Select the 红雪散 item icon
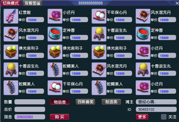Viewport: 179px width, 122px height. coord(11,16)
